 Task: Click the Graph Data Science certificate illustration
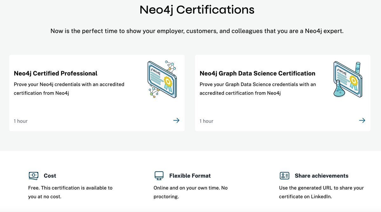tap(348, 79)
